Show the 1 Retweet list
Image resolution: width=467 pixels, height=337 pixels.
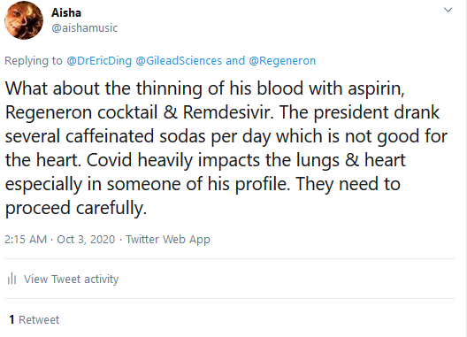pos(34,319)
